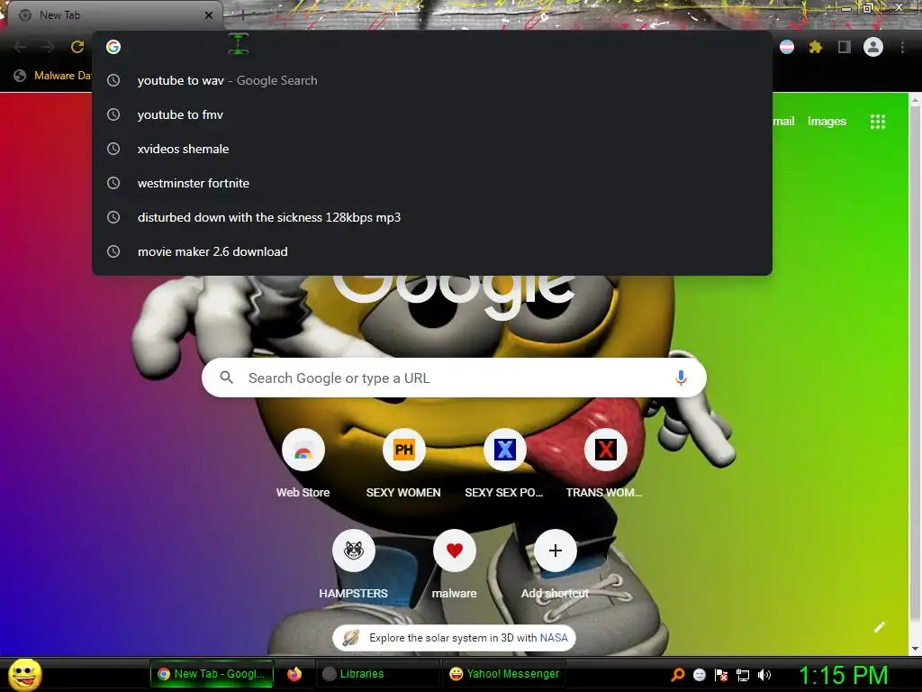Open the malware heart shortcut
The height and width of the screenshot is (692, 922).
coord(455,551)
